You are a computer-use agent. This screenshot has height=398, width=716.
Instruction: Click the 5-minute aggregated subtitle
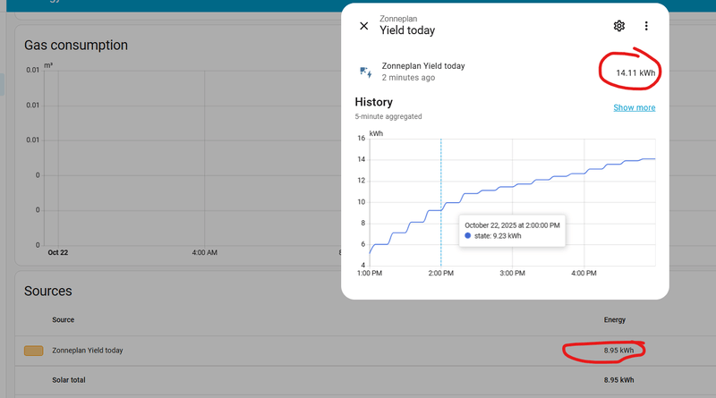[388, 116]
